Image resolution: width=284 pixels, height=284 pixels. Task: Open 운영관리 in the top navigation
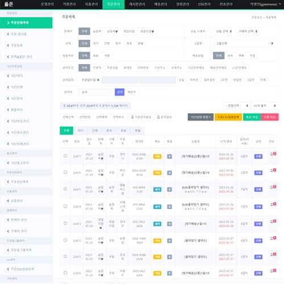[47, 5]
